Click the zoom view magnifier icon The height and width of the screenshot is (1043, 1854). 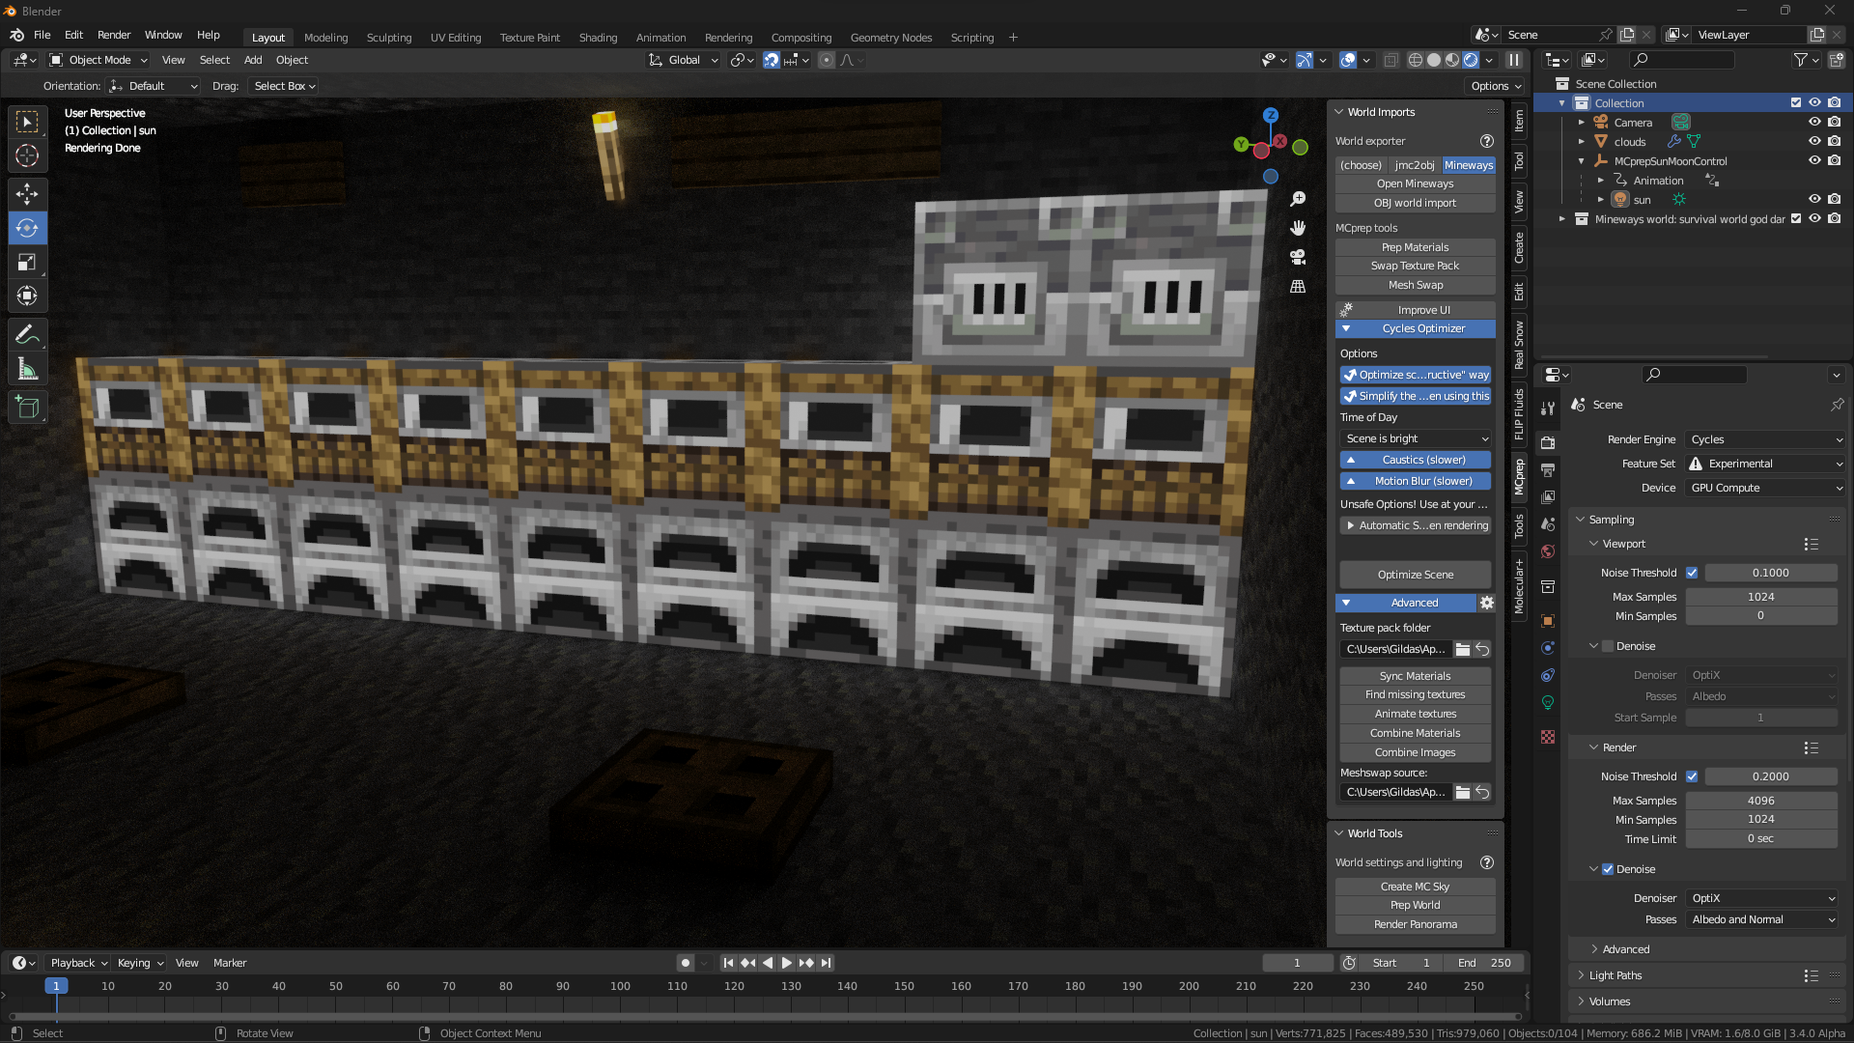tap(1298, 198)
